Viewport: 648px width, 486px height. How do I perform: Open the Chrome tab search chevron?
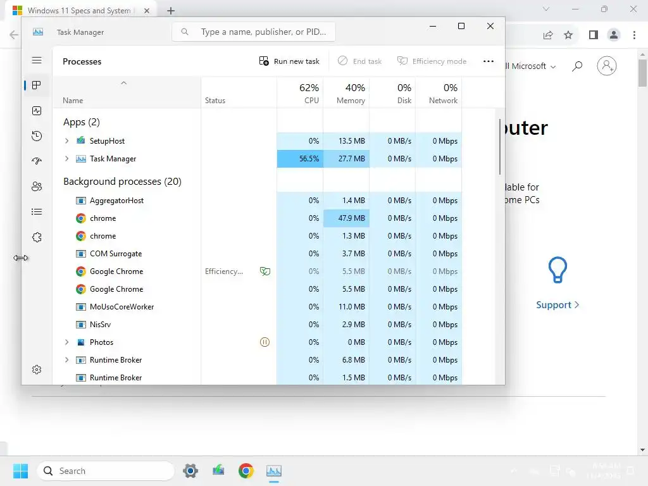[546, 9]
